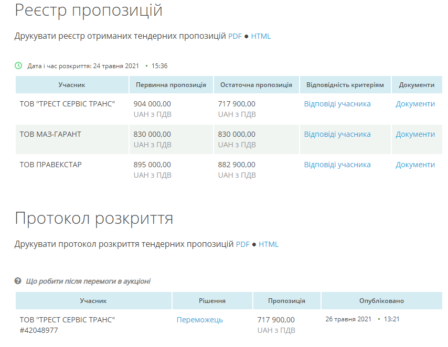Select the ТОВ МАЗ-ГАРАНТ participant name
Viewport: 448px width, 347px height.
(50, 134)
